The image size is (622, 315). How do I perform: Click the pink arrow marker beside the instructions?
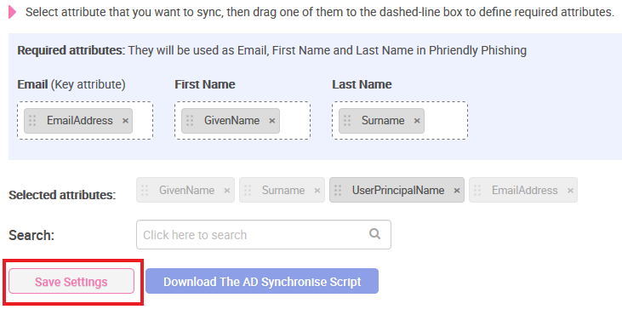[x=12, y=12]
